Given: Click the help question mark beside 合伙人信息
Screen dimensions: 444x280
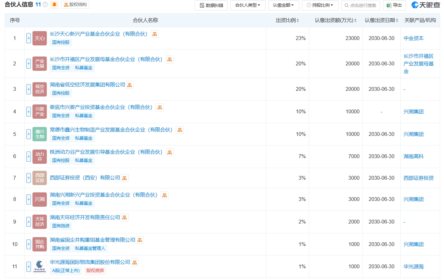Looking at the screenshot, I should click(x=45, y=5).
